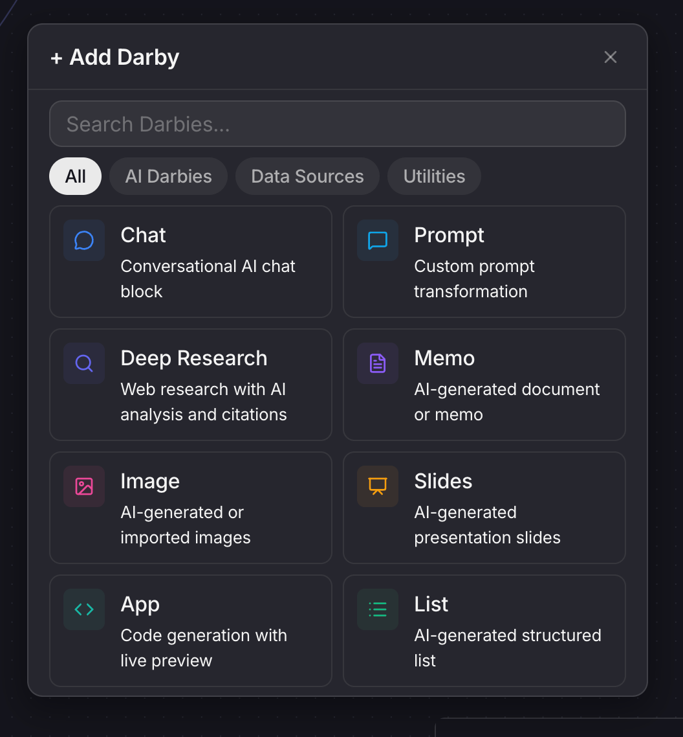Pick the Memo description text
The width and height of the screenshot is (683, 737).
point(506,402)
